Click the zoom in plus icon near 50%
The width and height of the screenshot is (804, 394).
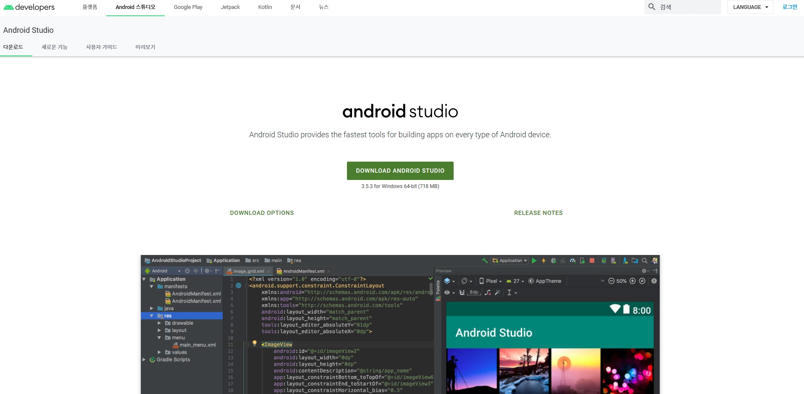633,281
